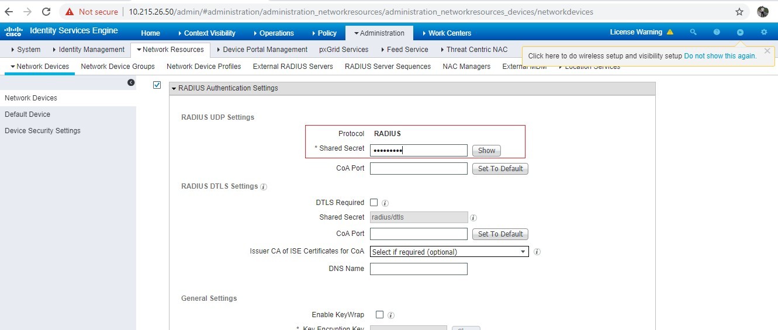Click info icon beside Issuer CA dropdown

pos(537,252)
